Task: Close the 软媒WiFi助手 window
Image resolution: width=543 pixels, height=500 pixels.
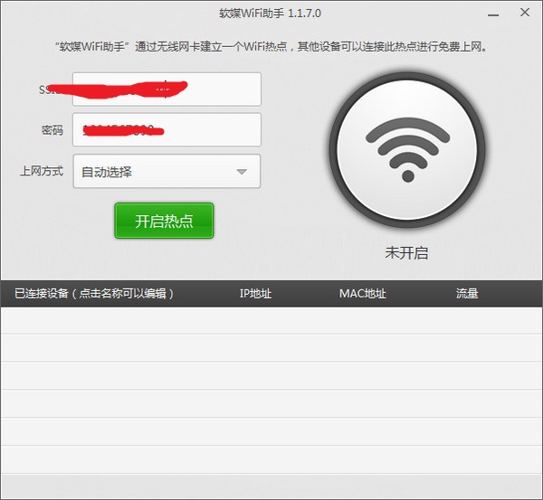Action: point(525,13)
